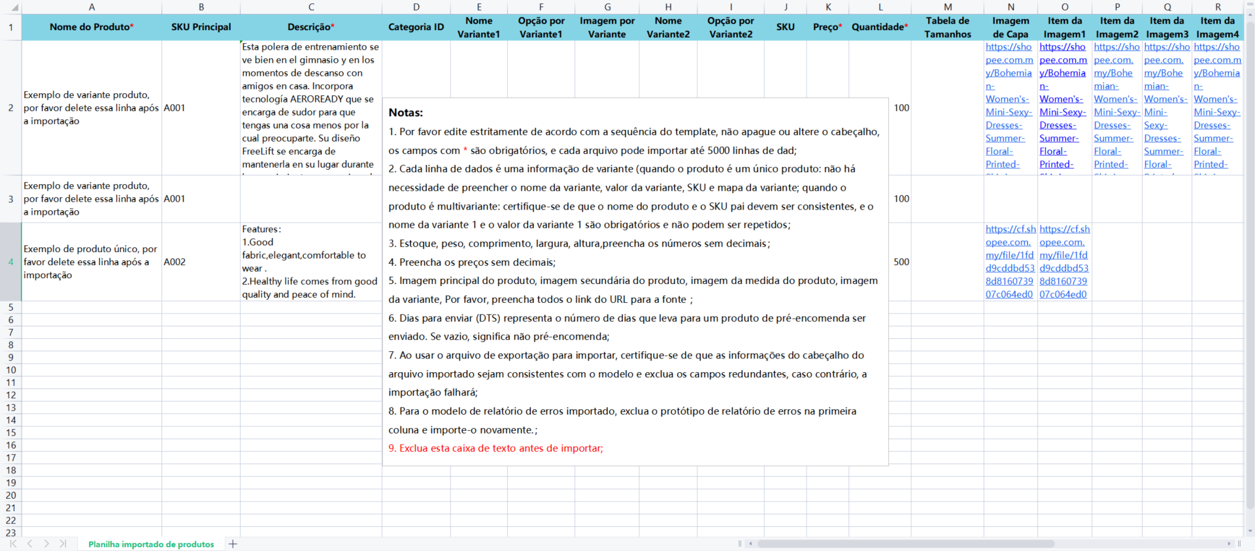This screenshot has width=1255, height=551.
Task: Select all cells via the corner triangle
Action: [x=14, y=8]
